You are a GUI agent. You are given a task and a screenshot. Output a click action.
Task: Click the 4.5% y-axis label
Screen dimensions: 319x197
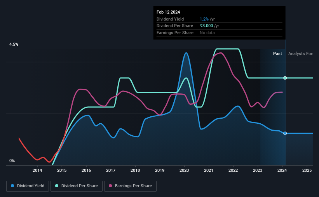[14, 44]
